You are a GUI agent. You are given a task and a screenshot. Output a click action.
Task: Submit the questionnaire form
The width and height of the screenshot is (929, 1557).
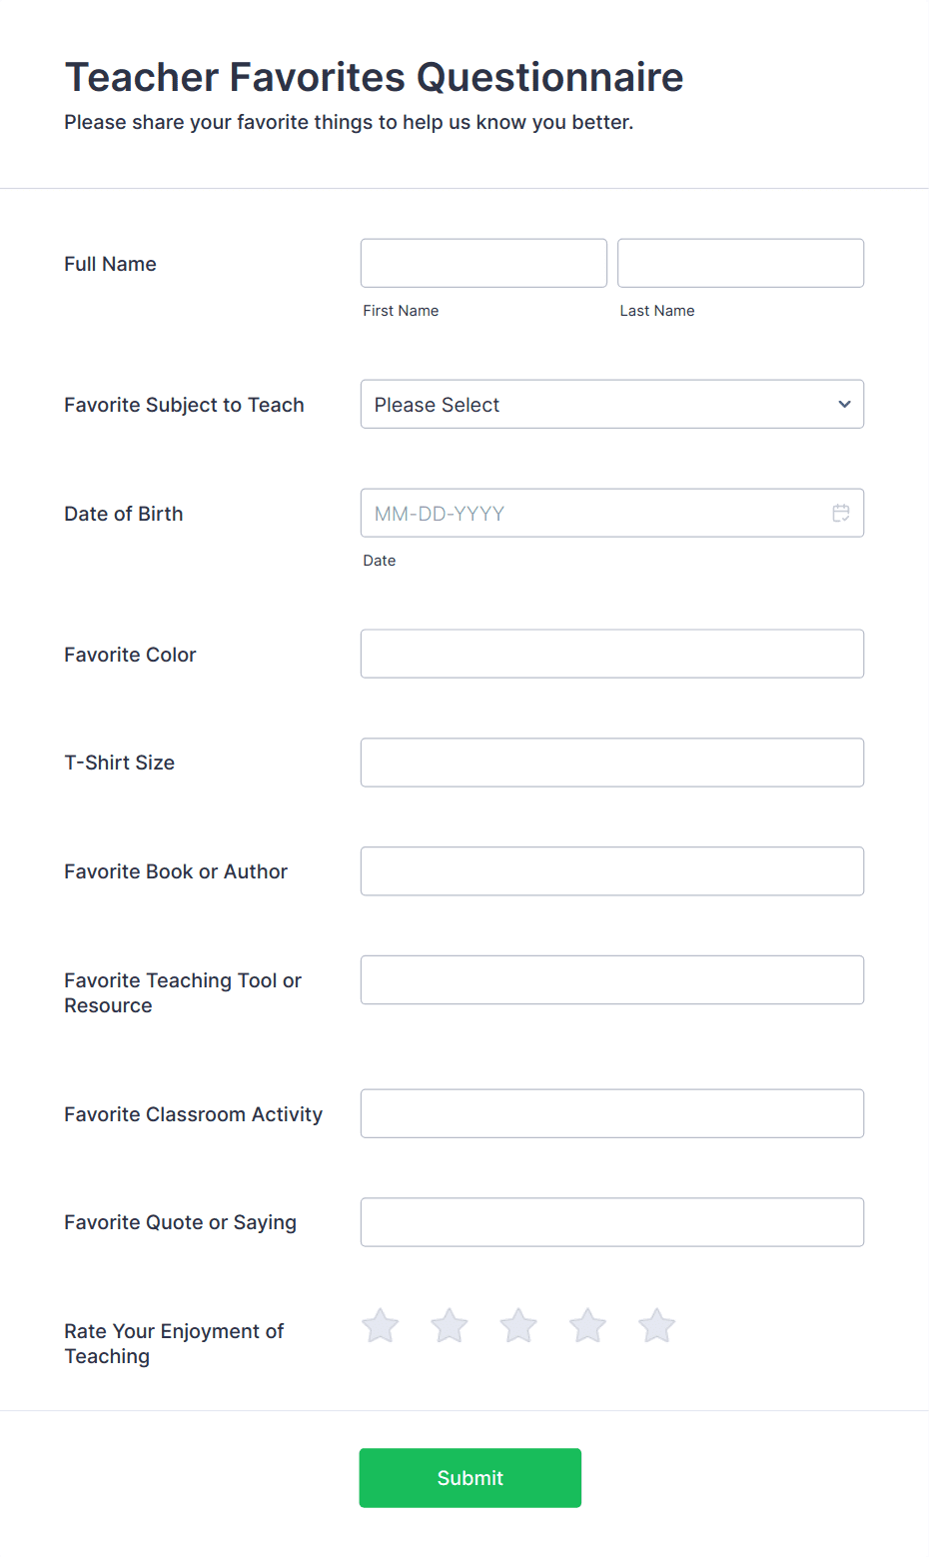pos(470,1478)
